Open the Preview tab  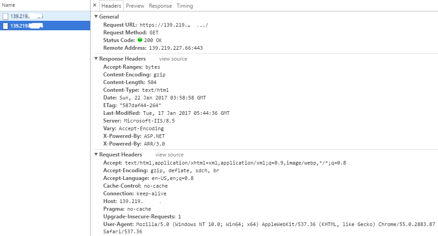click(x=135, y=6)
